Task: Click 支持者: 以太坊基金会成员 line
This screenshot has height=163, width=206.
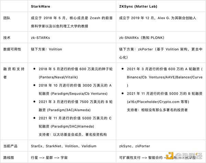Action: pyautogui.click(x=72, y=135)
